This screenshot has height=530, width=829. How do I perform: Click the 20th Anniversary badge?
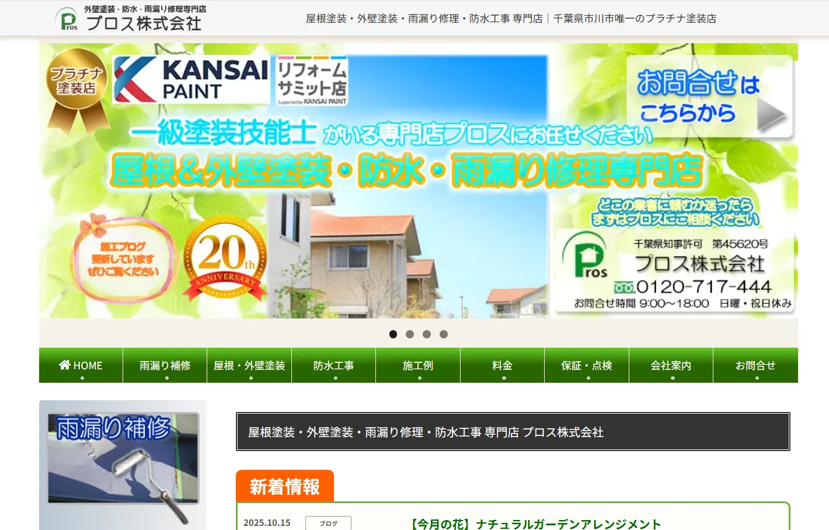225,259
